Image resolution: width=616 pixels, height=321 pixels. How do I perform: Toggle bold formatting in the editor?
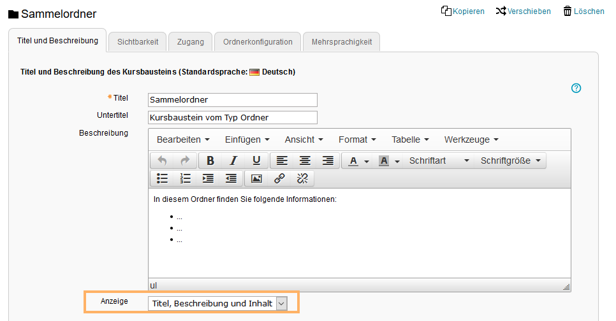[210, 160]
